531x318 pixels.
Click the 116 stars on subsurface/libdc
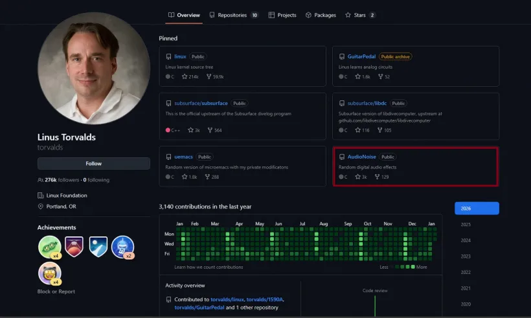coord(362,130)
